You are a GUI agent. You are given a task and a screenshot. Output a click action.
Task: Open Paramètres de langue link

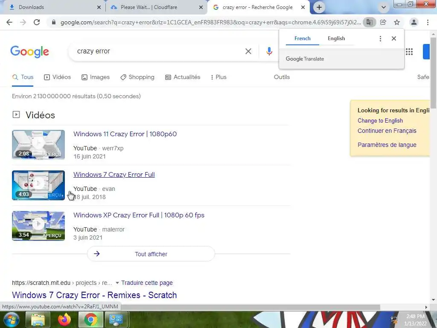click(387, 145)
